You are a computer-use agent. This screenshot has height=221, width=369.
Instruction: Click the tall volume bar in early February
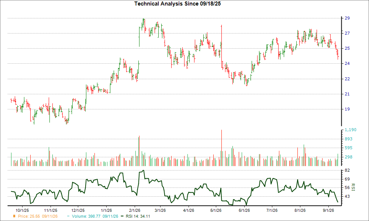[x=139, y=151]
